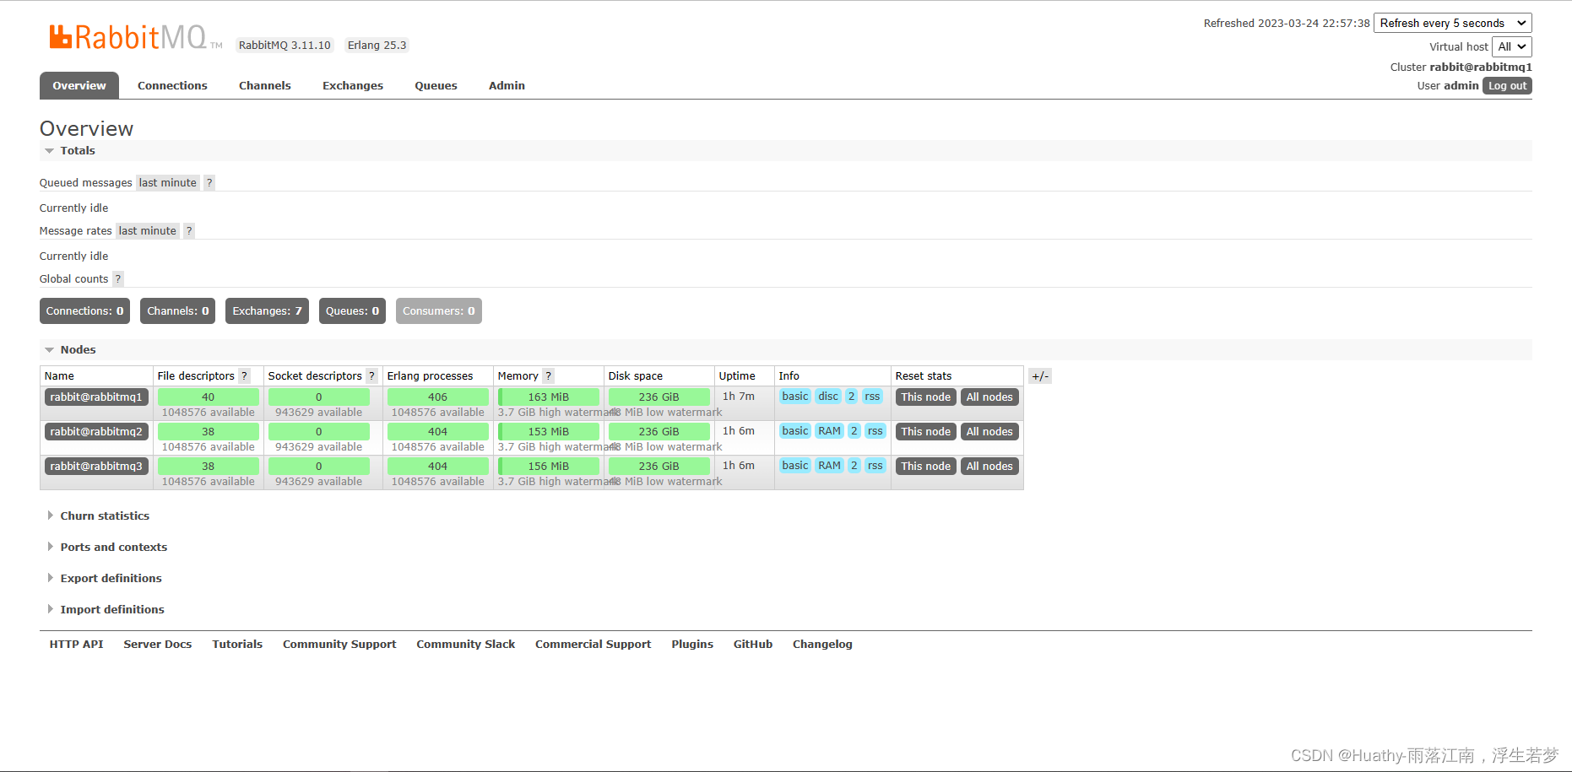The image size is (1572, 772).
Task: Reset stats This node for rabbitmq1
Action: click(x=925, y=397)
